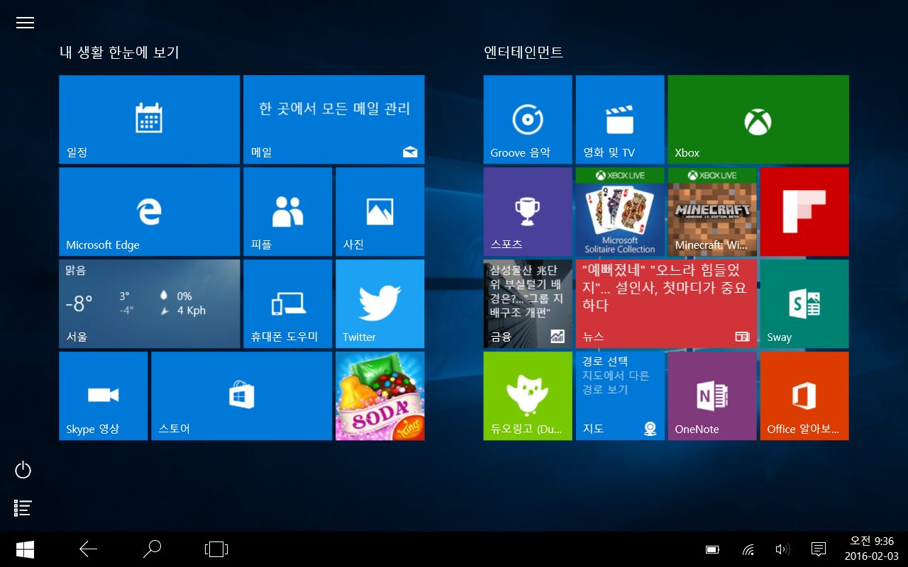Screen dimensions: 908x567
Task: Open the 뉴스 news tile
Action: (666, 303)
